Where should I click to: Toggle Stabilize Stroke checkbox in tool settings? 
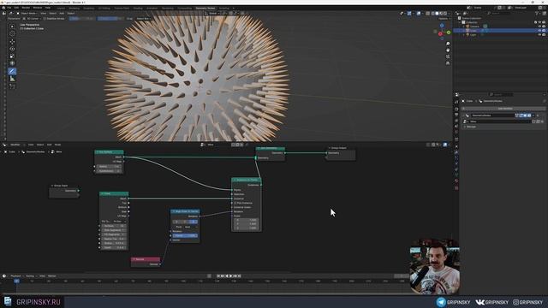[x=45, y=19]
